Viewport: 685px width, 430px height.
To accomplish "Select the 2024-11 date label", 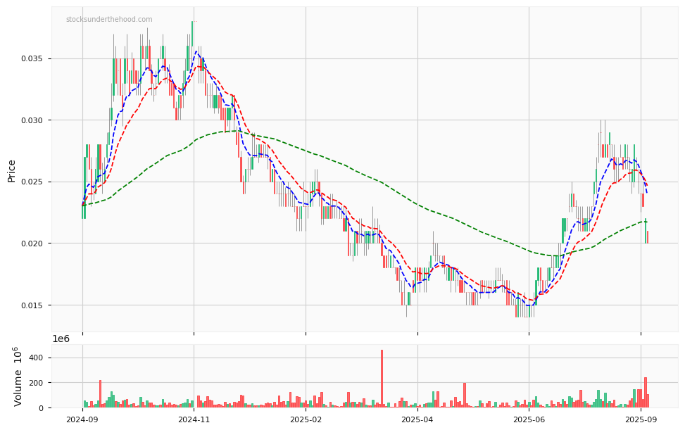I will pyautogui.click(x=194, y=419).
